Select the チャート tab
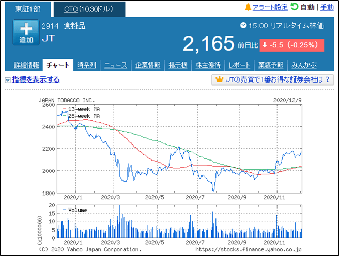The image size is (339, 256). 58,65
